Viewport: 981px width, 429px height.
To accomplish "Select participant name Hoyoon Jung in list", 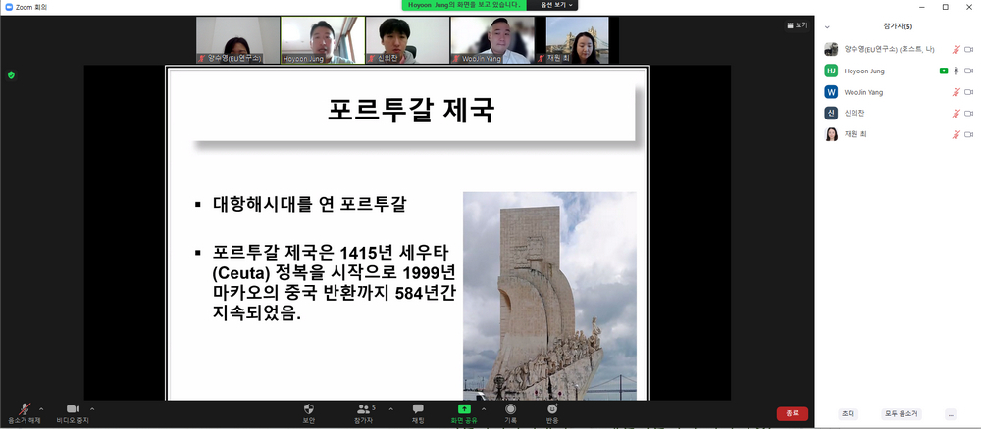I will click(x=864, y=71).
